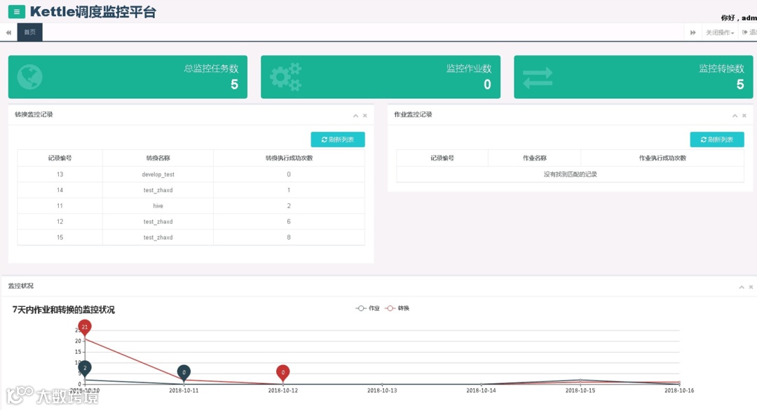Click the tab scroll-right double arrow
Screen dimensions: 757x410
coord(693,32)
